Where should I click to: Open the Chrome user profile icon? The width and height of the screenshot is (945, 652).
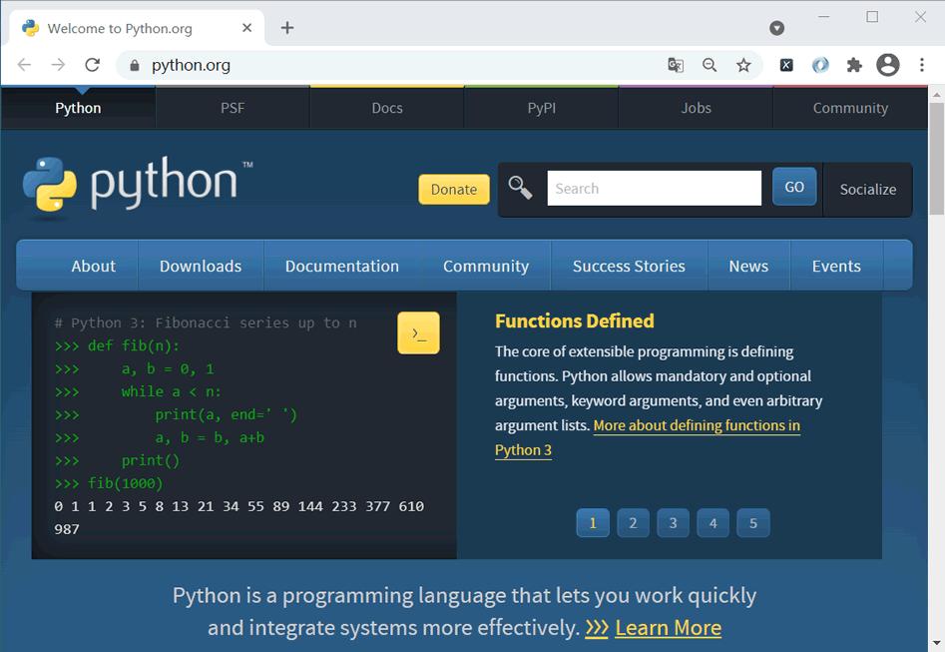click(x=888, y=65)
